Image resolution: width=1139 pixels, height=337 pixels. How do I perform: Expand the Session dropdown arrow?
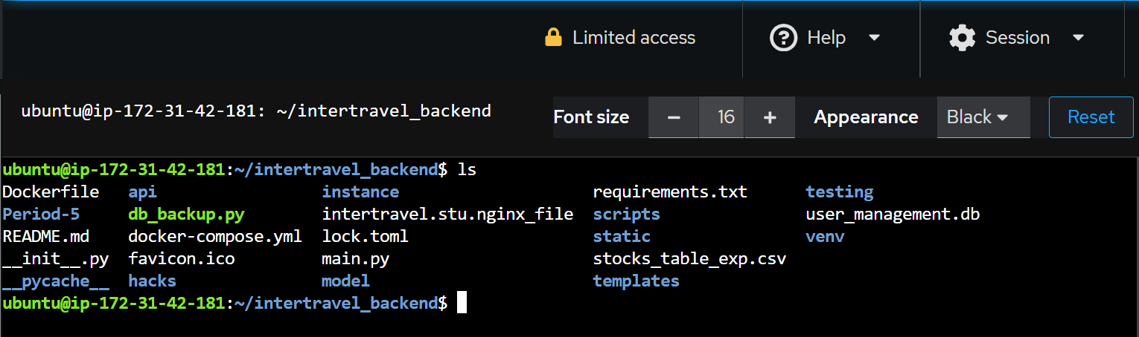point(1077,38)
